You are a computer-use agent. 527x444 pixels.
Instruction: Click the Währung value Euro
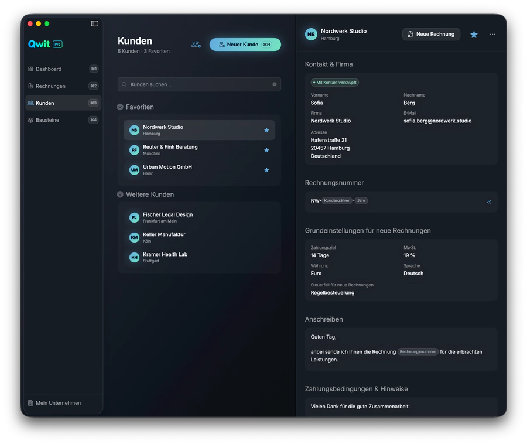point(316,274)
